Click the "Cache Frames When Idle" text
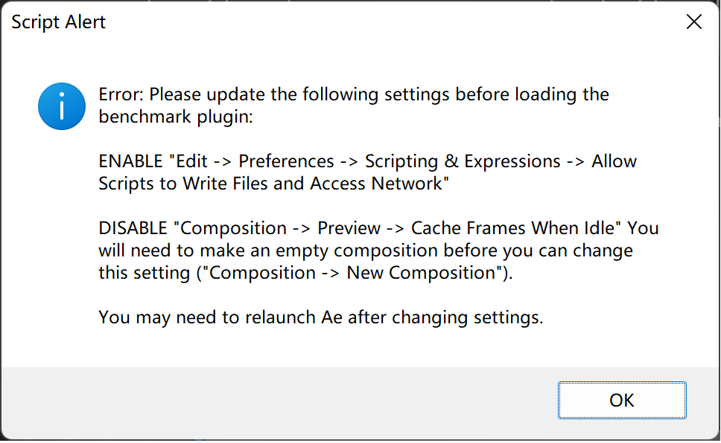721x443 pixels. pyautogui.click(x=516, y=228)
